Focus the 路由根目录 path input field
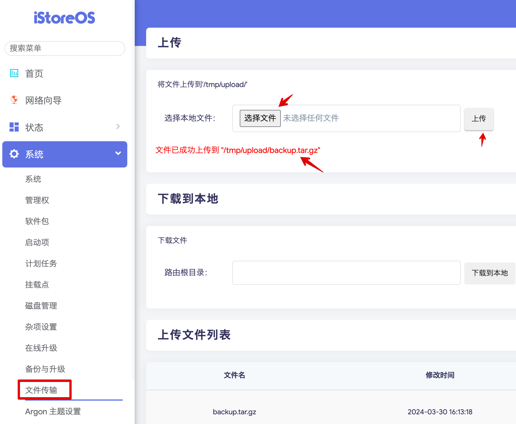The width and height of the screenshot is (516, 424). [346, 273]
